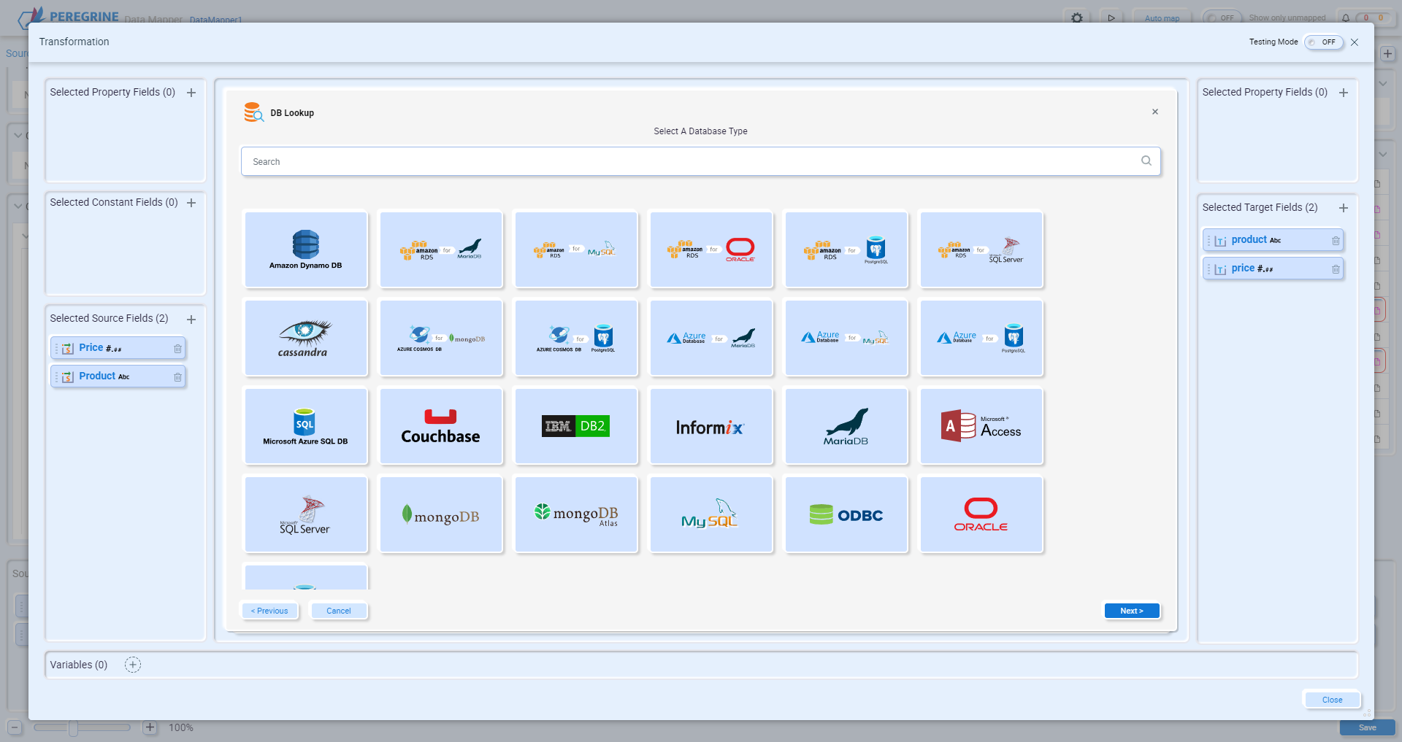Screen dimensions: 1402x742
Task: Run the mapping with play icon
Action: click(1111, 18)
